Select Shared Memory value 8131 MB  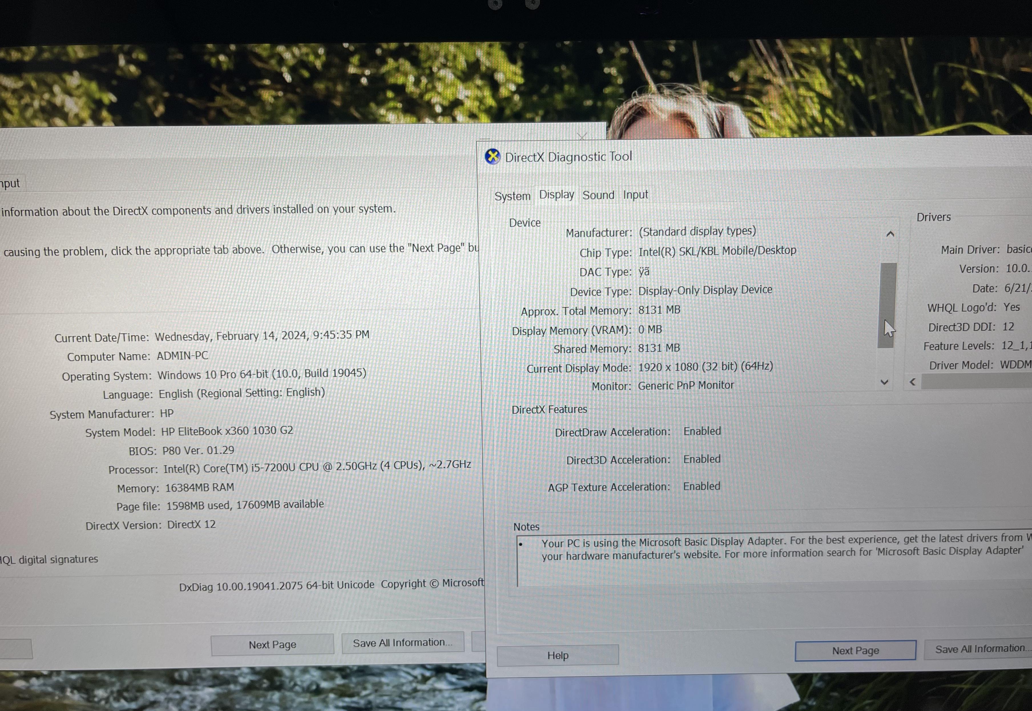(659, 348)
